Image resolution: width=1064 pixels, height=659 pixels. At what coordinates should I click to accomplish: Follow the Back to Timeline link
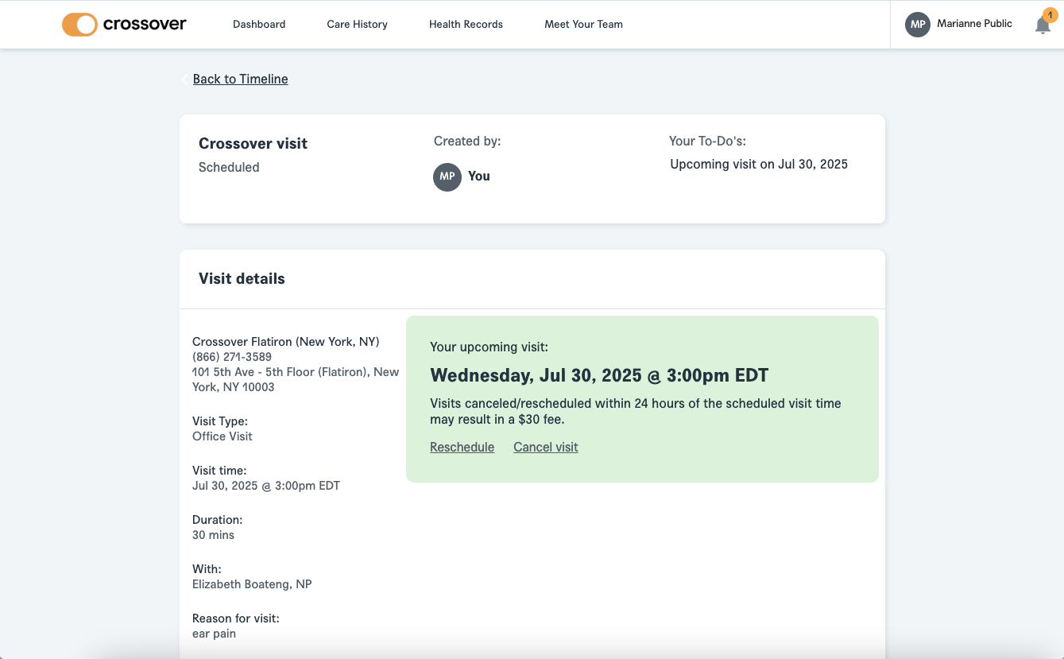click(241, 79)
